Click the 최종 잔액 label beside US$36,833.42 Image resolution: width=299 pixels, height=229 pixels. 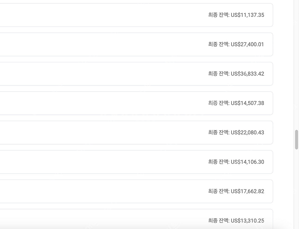tap(218, 74)
